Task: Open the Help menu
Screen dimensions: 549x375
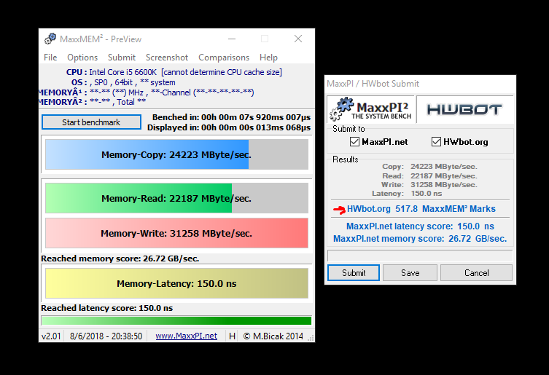Action: (x=268, y=58)
